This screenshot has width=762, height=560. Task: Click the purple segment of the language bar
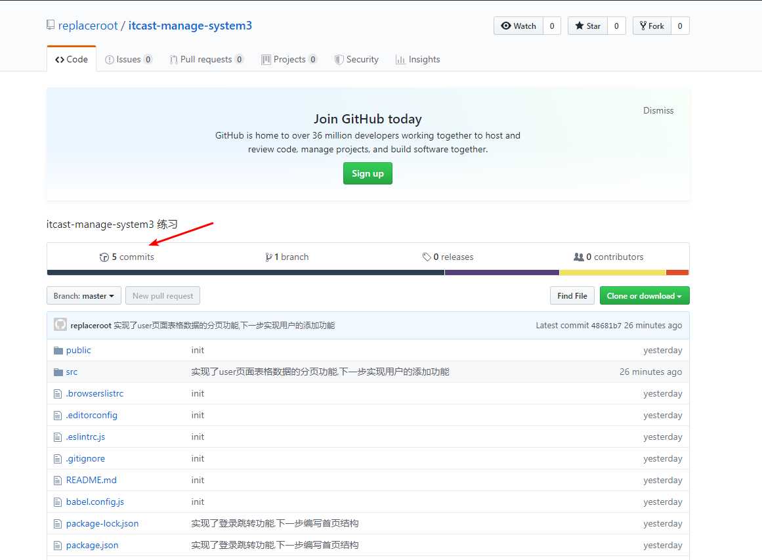point(502,272)
